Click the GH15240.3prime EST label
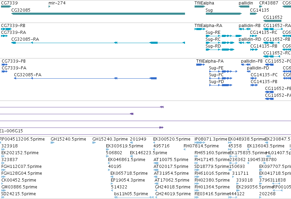The image size is (291, 199). click(110, 139)
